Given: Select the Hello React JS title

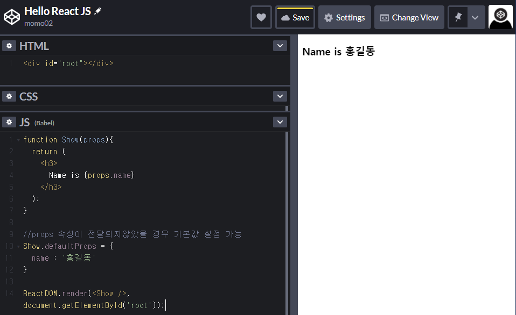Looking at the screenshot, I should (58, 11).
